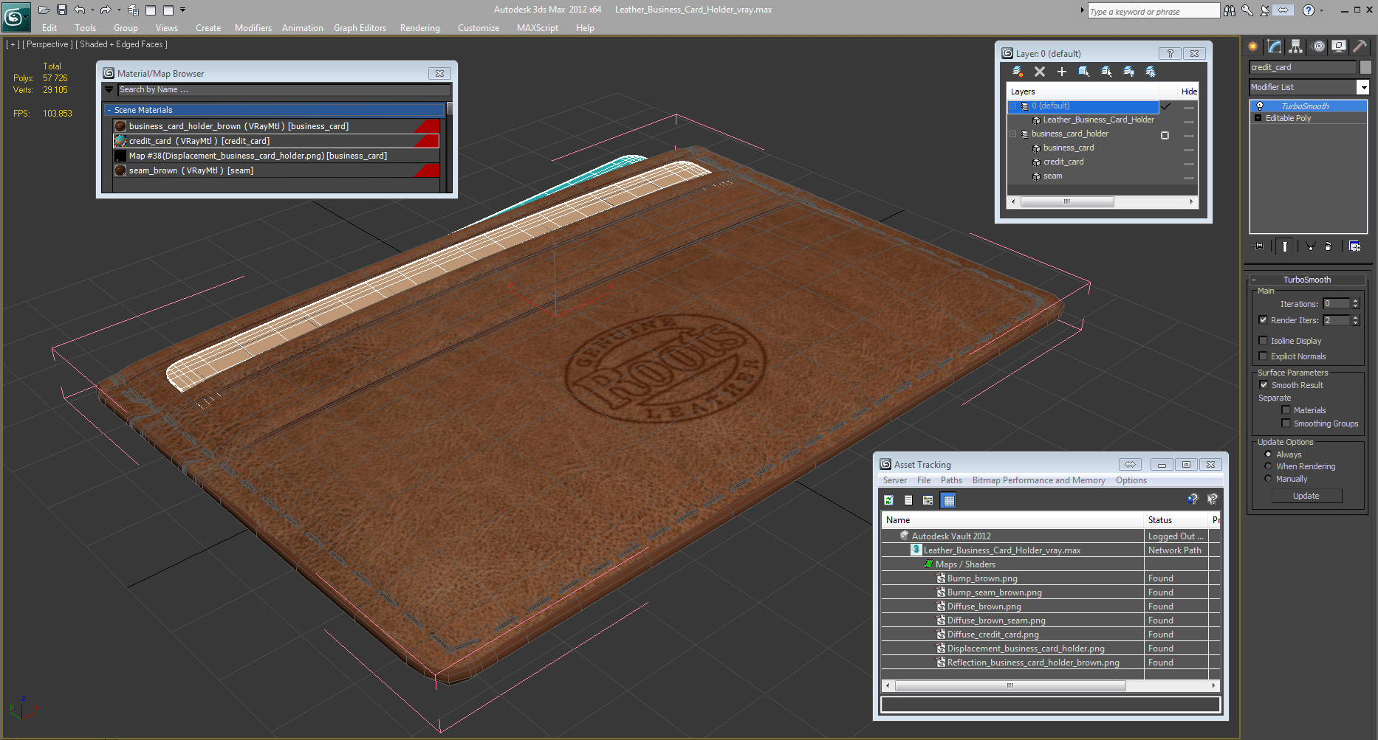Click the TurboSmooth Update button

tap(1306, 496)
